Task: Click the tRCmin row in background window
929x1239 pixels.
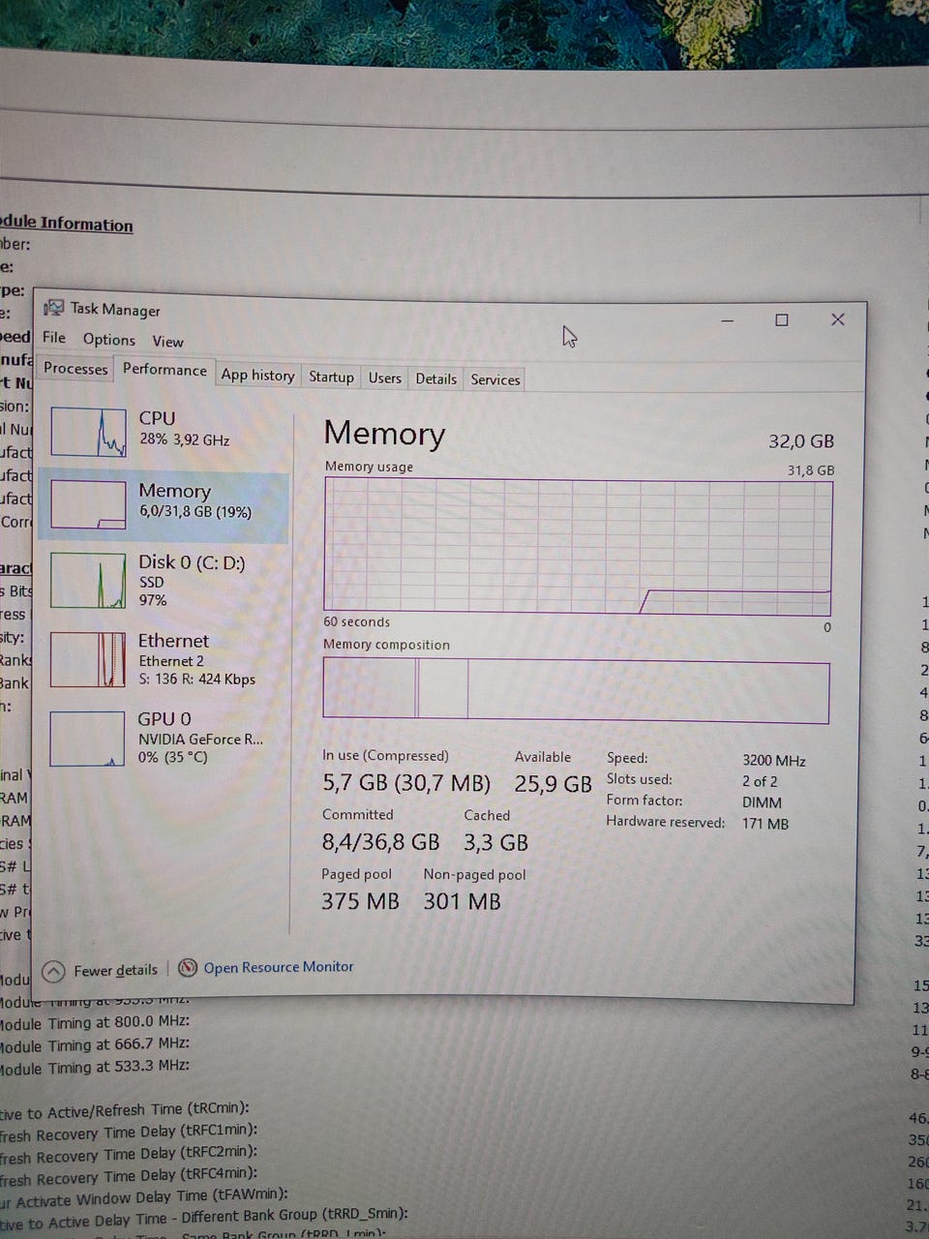Action: [x=124, y=1109]
